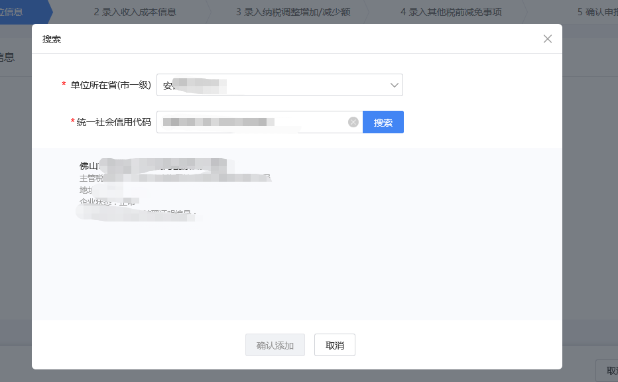Viewport: 618px width, 382px height.
Task: Click the 确认添加 button
Action: click(275, 346)
